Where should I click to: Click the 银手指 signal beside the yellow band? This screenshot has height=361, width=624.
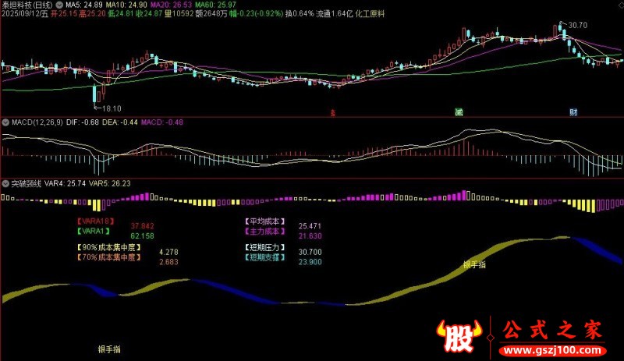[474, 264]
